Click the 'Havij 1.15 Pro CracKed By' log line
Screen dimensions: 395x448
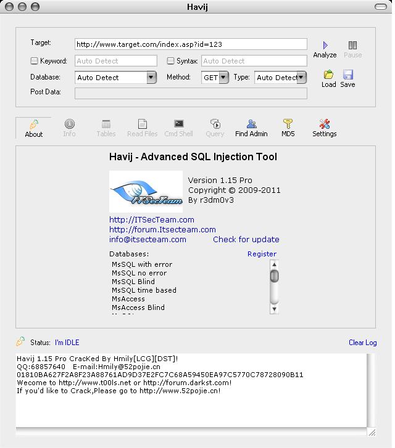click(98, 359)
